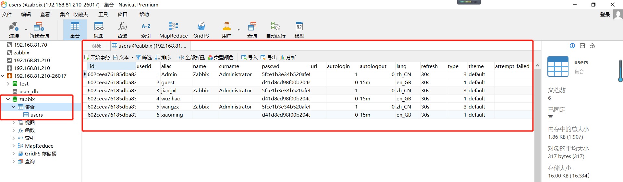Open the Model (模型) toolbar icon
The height and width of the screenshot is (182, 623).
[x=299, y=29]
